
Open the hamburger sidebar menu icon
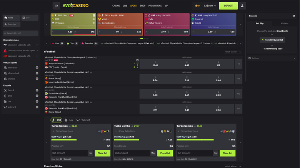pyautogui.click(x=57, y=6)
